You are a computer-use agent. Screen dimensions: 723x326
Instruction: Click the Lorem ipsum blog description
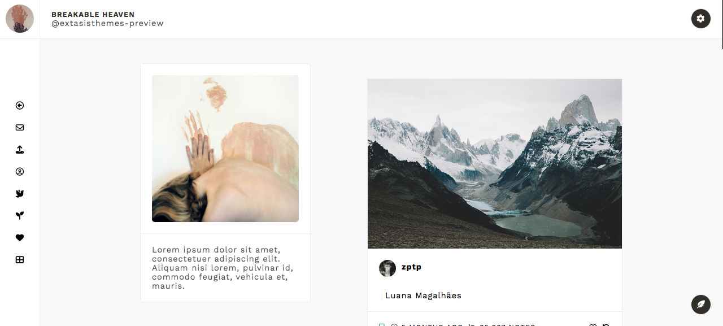(x=223, y=268)
